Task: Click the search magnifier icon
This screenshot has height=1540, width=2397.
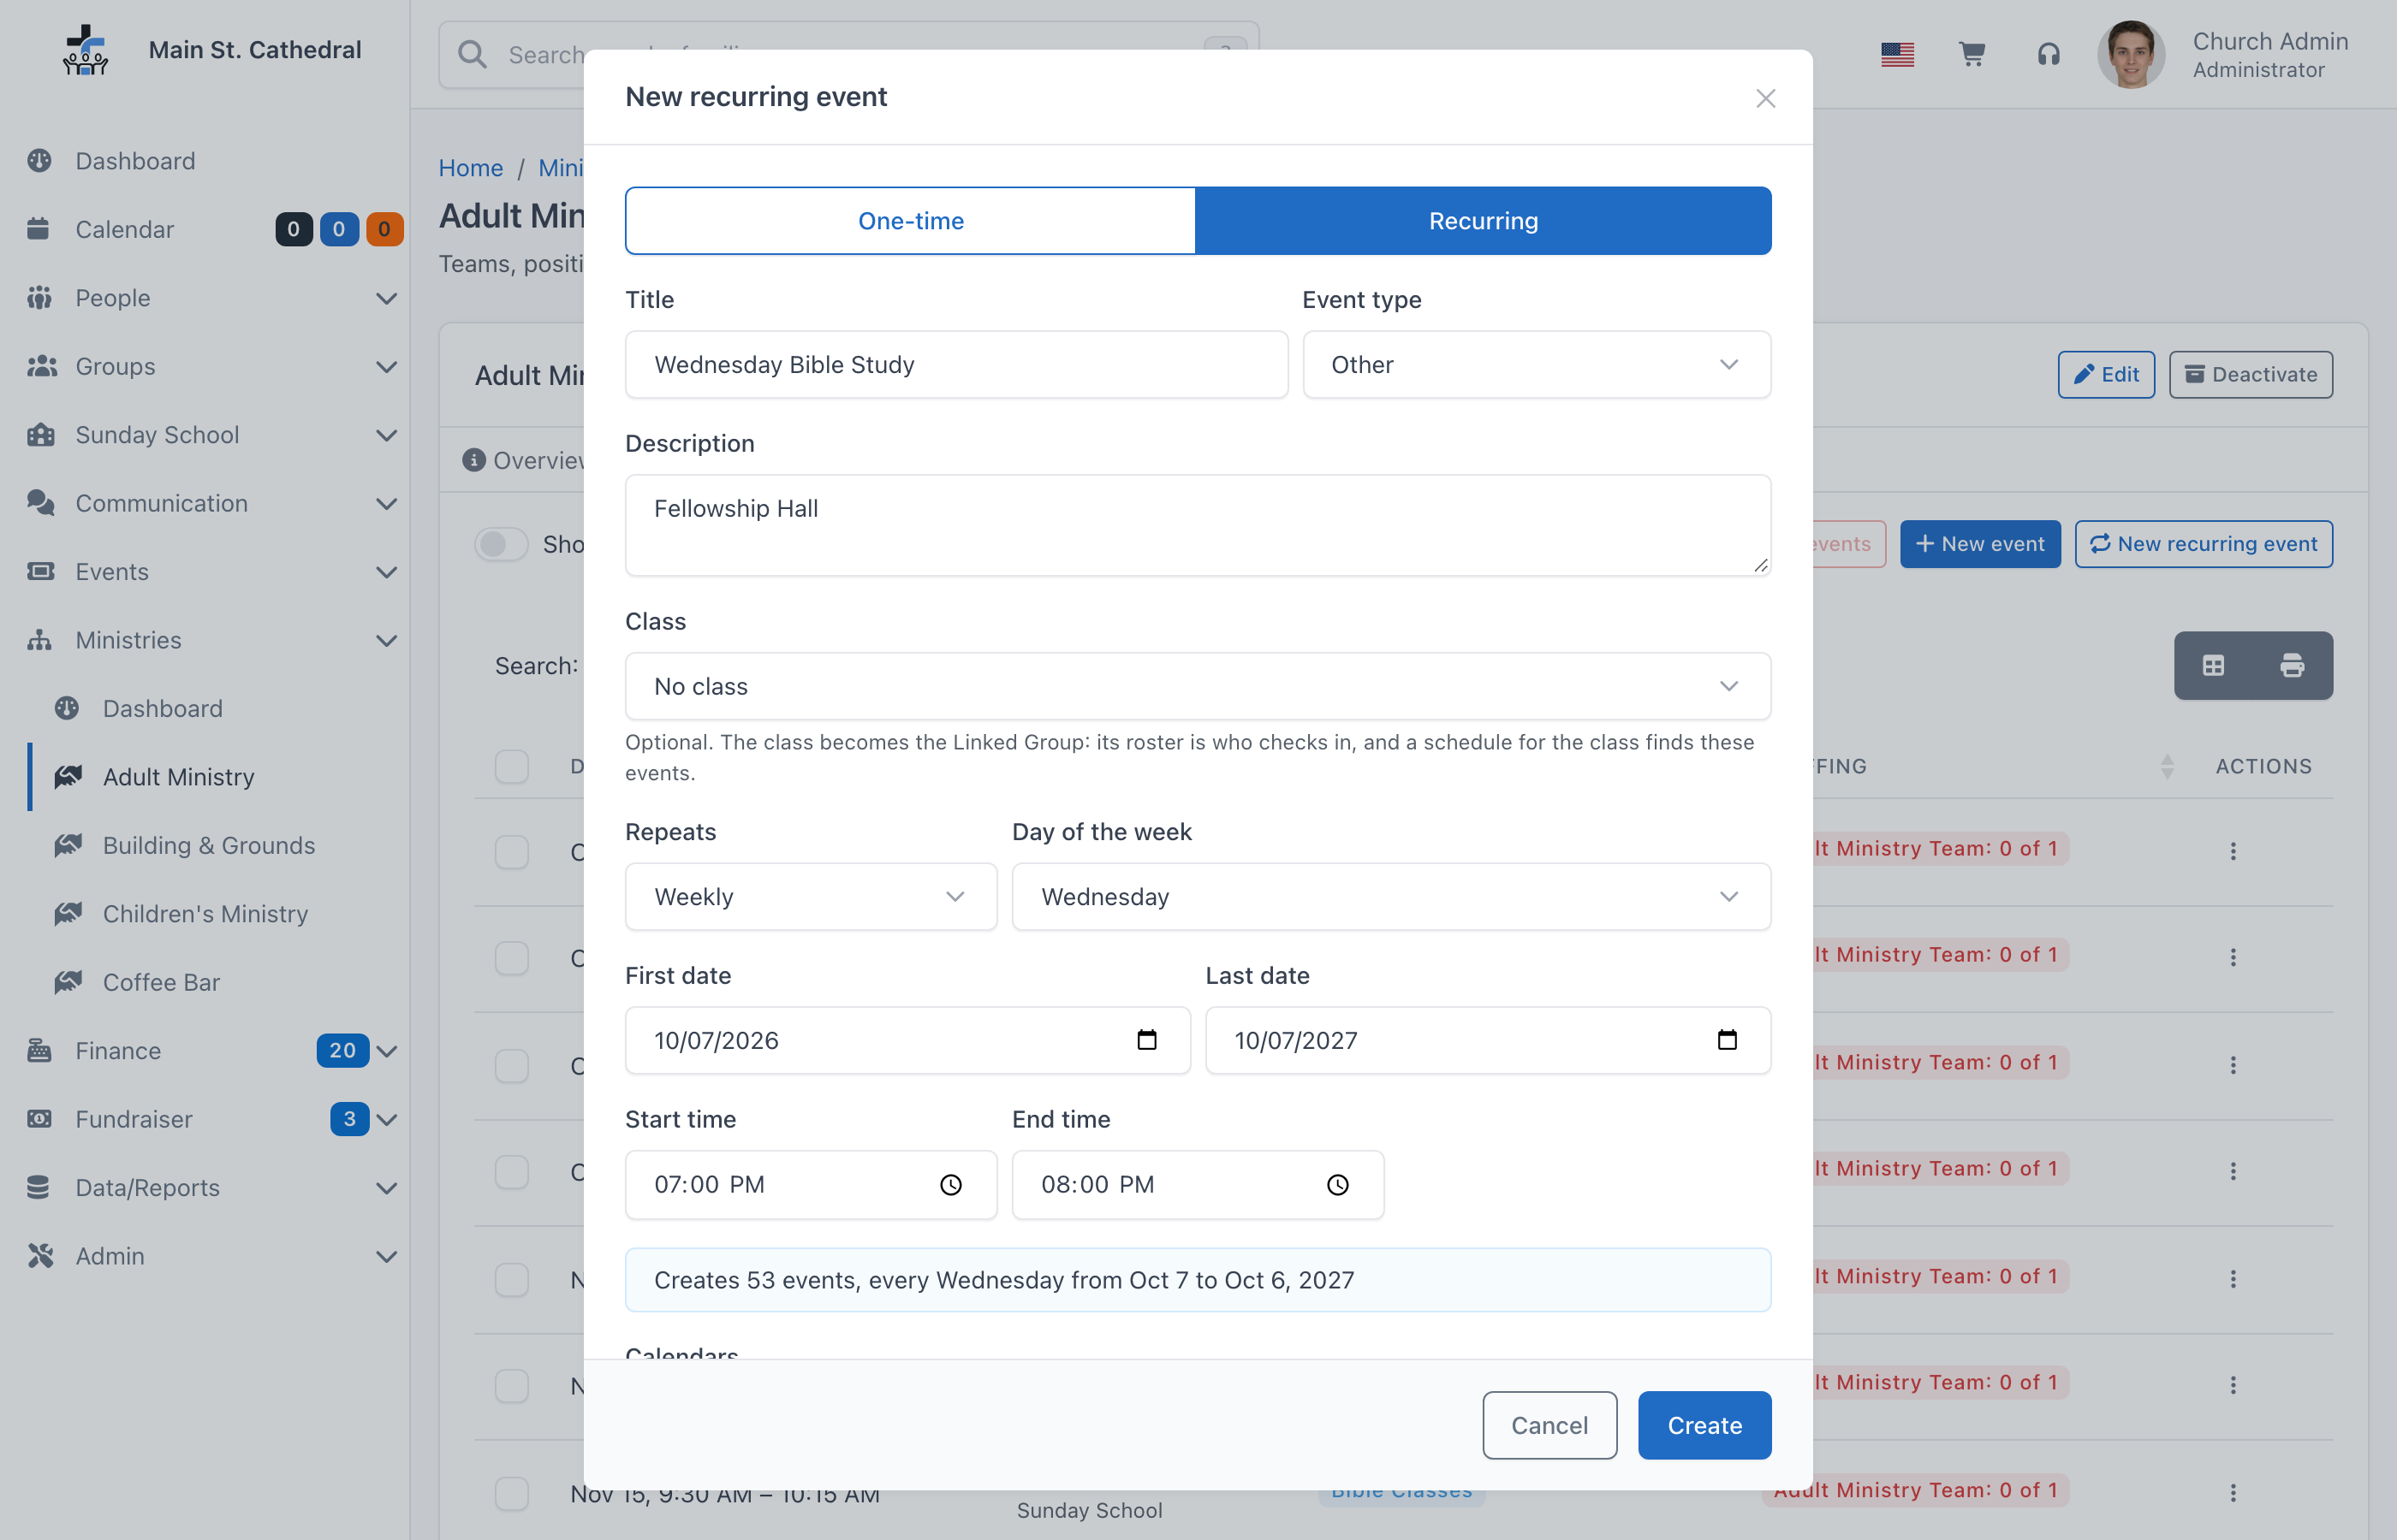Action: 473,54
